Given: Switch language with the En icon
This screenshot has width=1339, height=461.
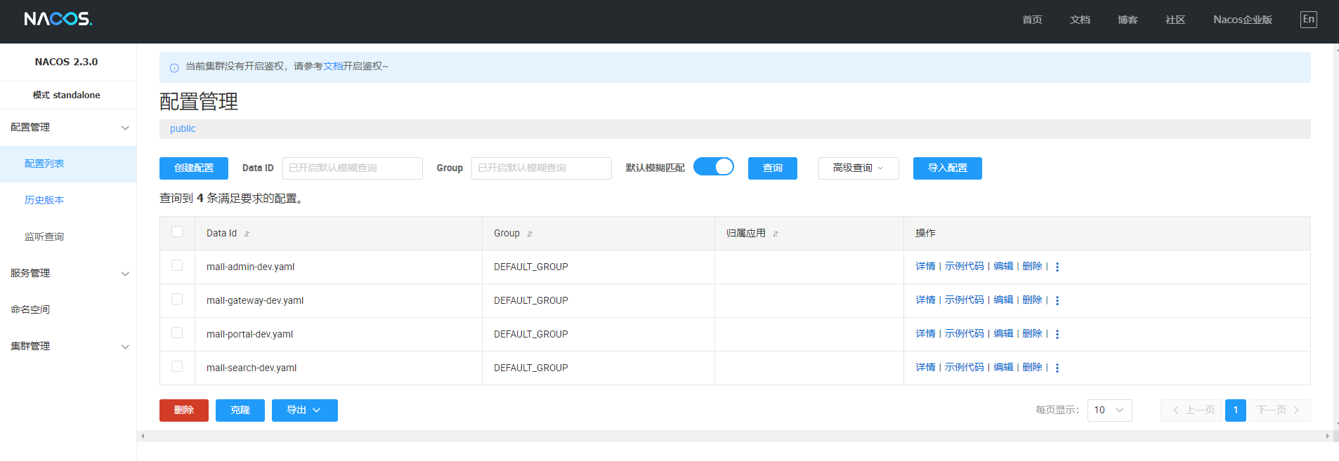Looking at the screenshot, I should tap(1308, 20).
